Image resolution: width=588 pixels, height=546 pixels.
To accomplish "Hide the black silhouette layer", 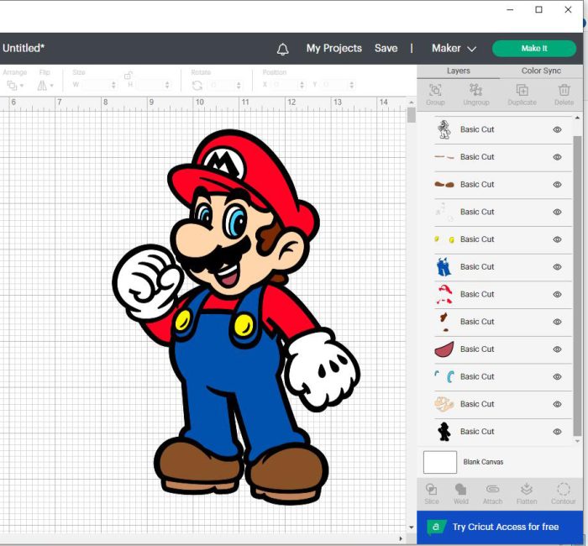I will (557, 432).
